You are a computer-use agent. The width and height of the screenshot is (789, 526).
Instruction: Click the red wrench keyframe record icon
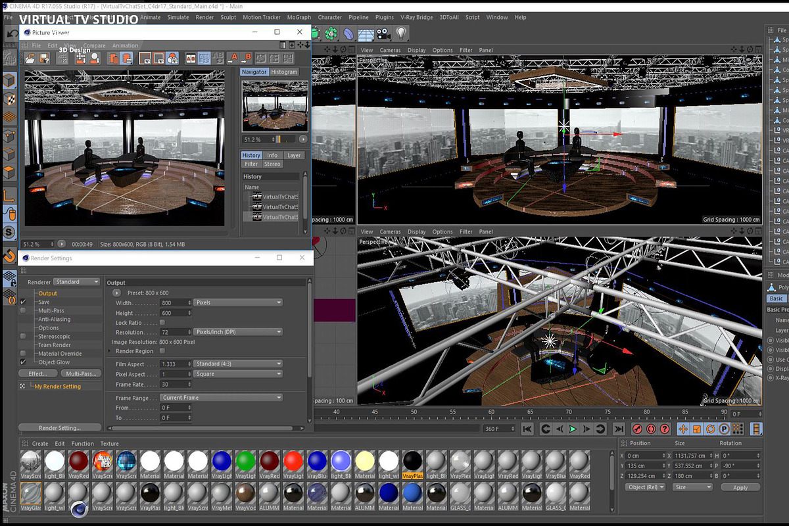click(x=637, y=429)
